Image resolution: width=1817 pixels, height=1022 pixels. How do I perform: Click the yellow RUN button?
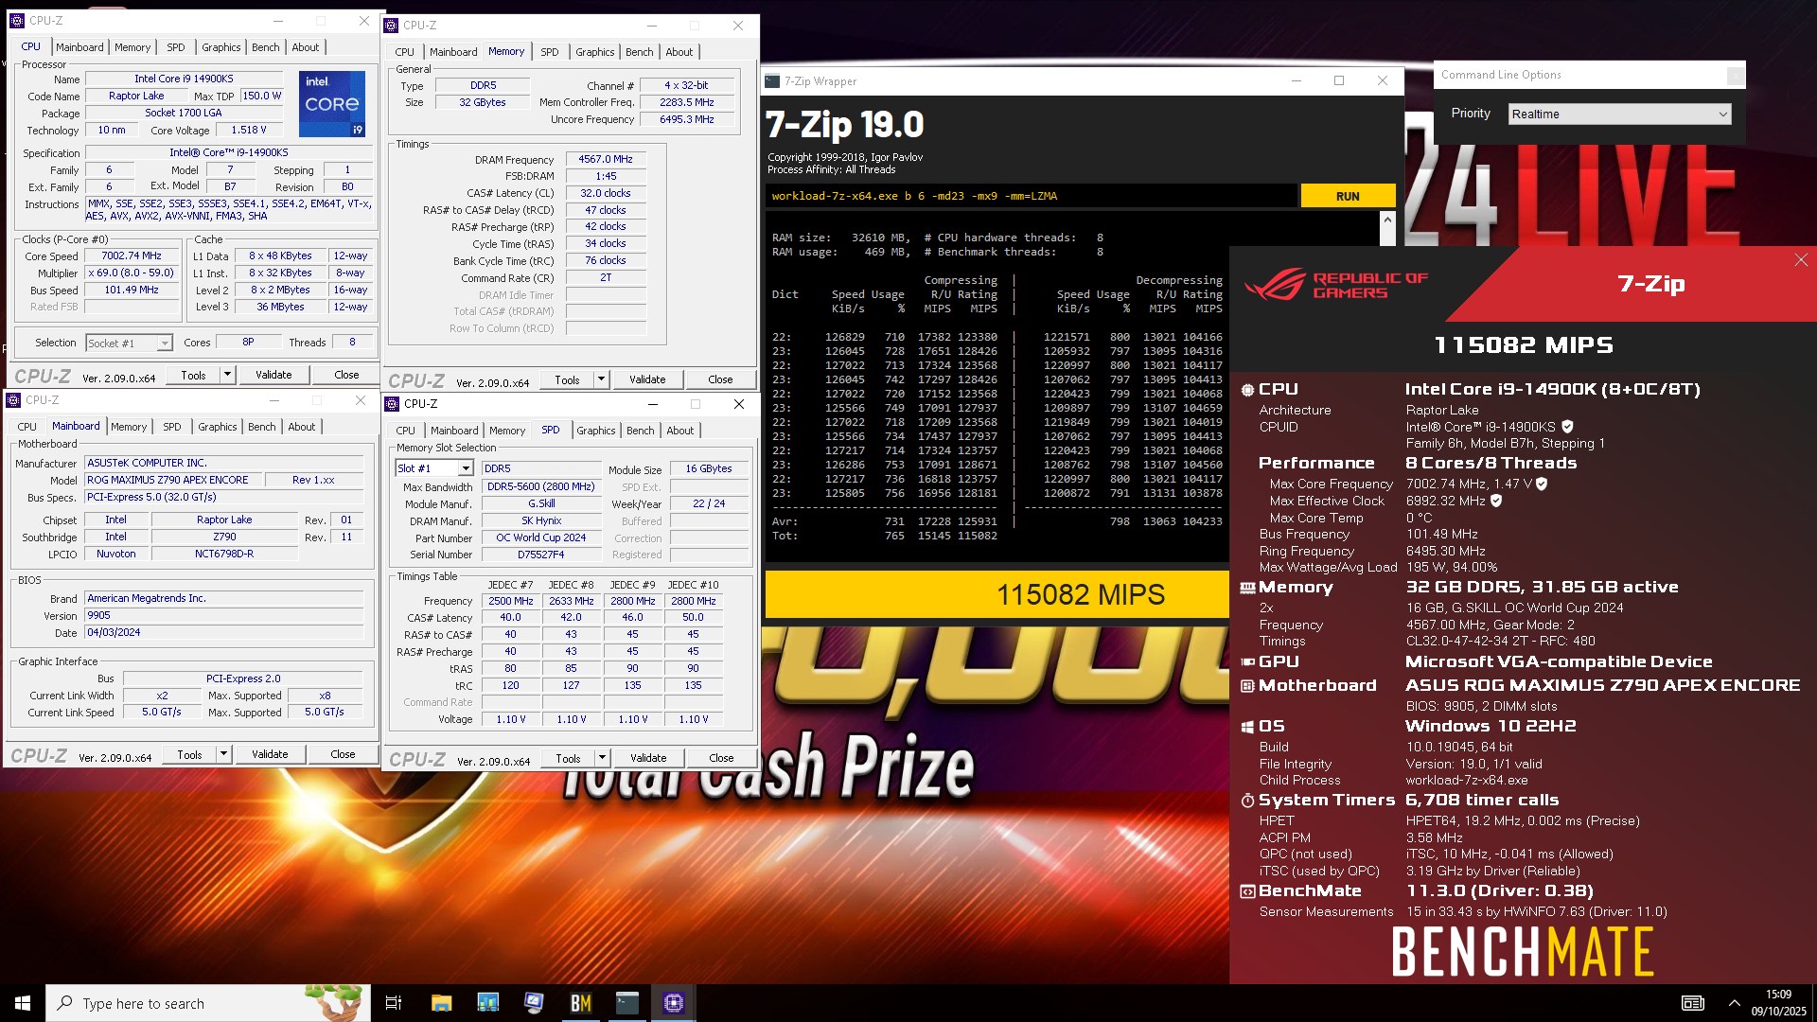[1348, 196]
